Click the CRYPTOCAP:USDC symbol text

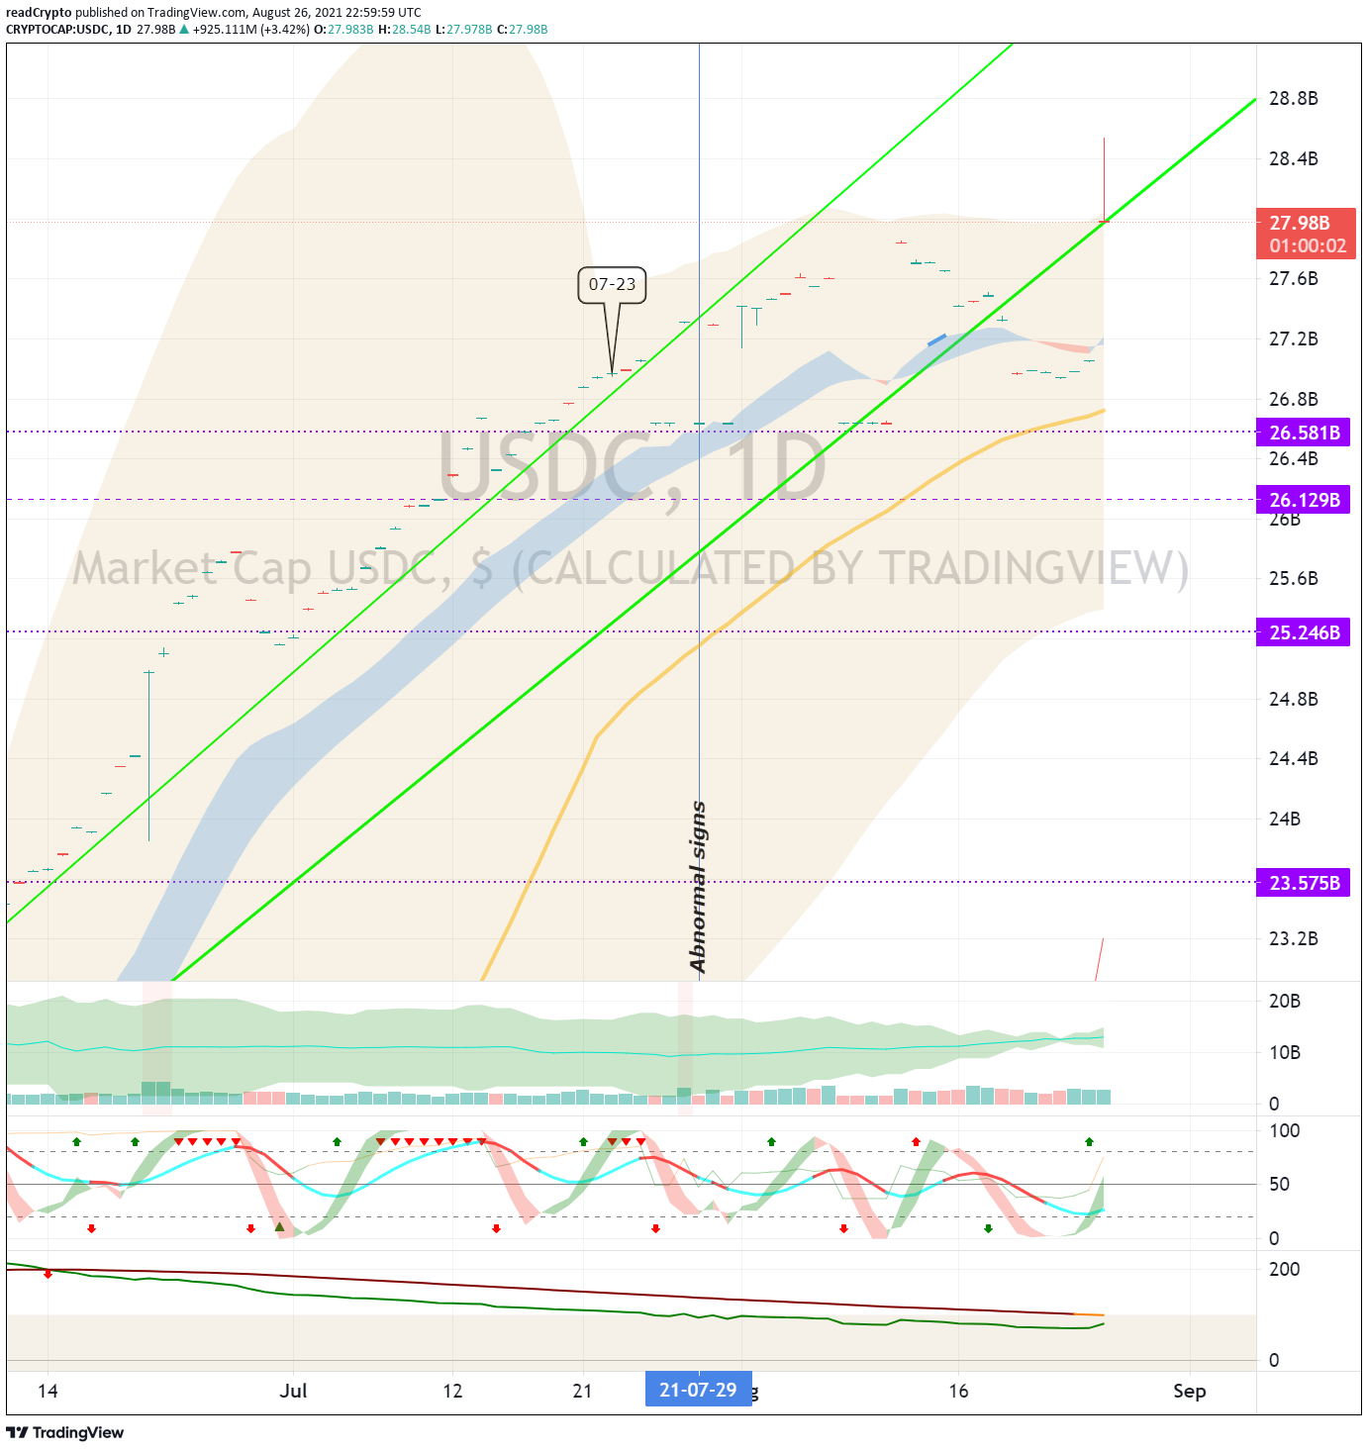click(58, 29)
